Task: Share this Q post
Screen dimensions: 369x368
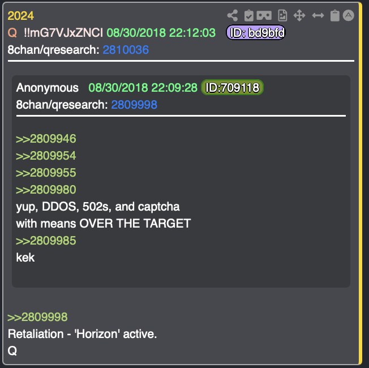Action: (233, 15)
